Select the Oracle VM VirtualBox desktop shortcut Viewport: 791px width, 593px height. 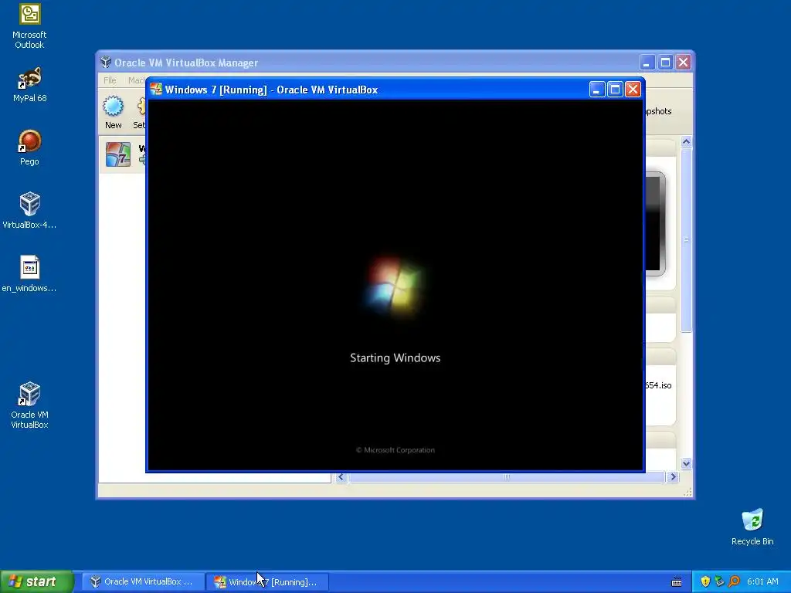click(29, 405)
